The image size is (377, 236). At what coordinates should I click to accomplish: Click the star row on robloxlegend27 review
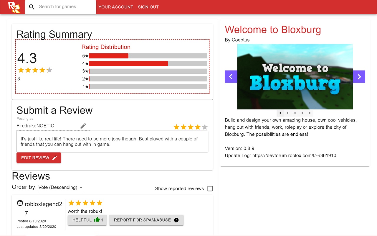(x=85, y=203)
